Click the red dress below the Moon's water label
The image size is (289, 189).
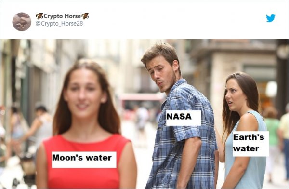click(x=83, y=178)
